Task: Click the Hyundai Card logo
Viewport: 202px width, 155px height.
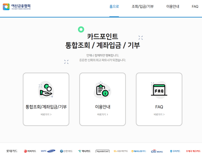Action: pos(103,151)
